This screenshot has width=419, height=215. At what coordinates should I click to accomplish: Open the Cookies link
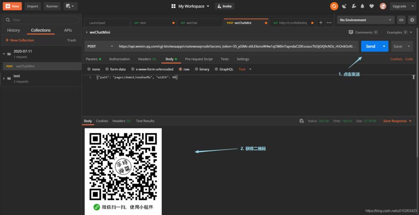click(x=396, y=59)
